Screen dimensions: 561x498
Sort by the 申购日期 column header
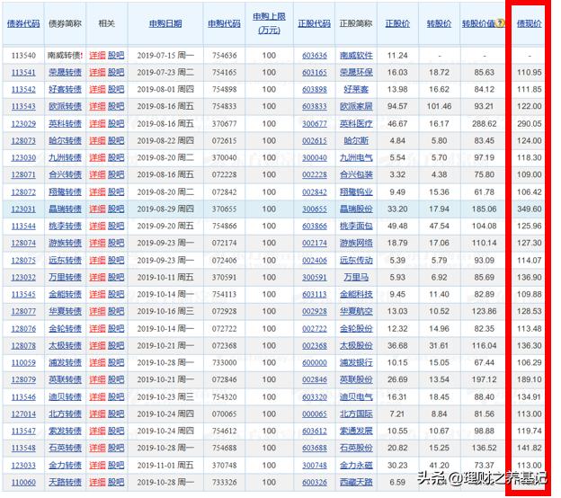(x=165, y=23)
